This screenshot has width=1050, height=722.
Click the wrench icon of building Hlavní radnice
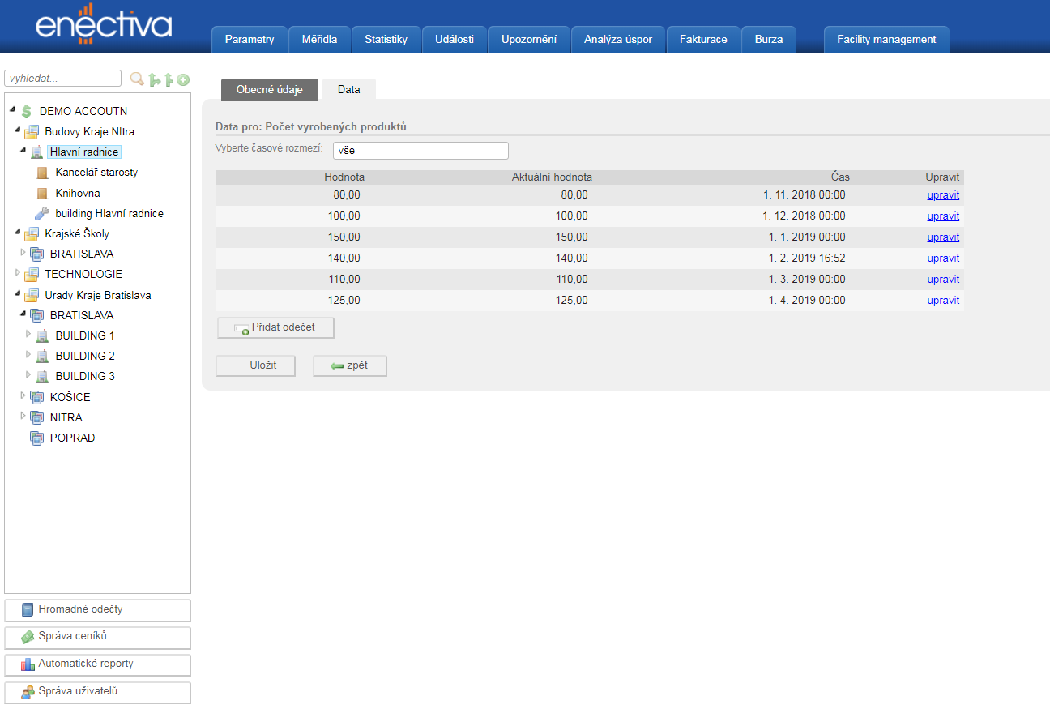pos(42,213)
